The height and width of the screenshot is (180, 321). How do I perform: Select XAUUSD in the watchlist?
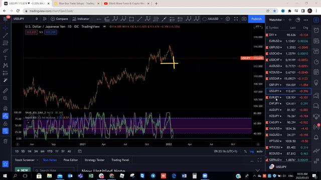288,128
